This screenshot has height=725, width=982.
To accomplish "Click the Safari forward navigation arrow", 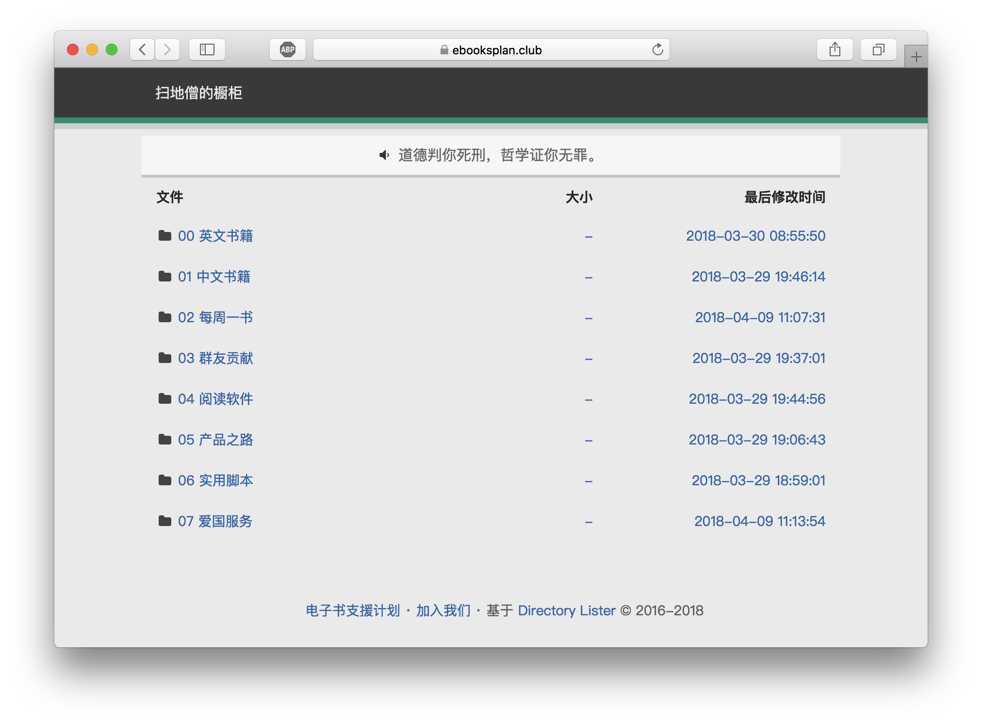I will [167, 49].
